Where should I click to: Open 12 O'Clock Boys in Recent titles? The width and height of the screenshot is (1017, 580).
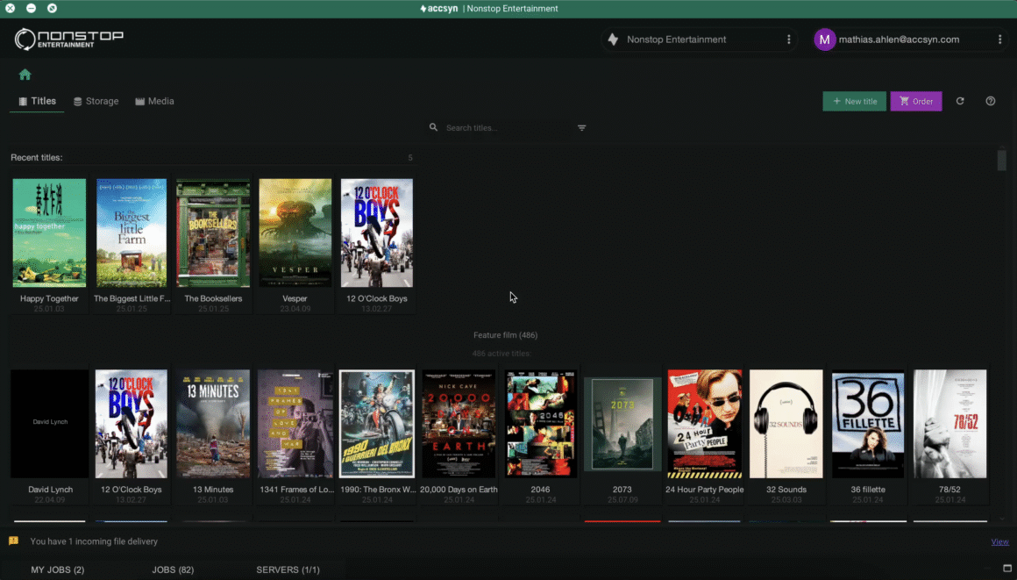(x=377, y=233)
